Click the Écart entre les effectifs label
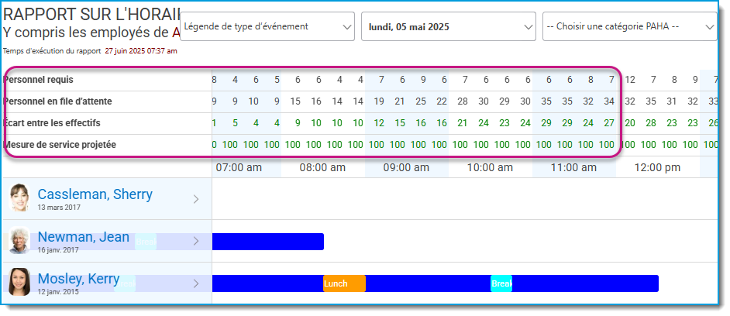 pos(52,123)
